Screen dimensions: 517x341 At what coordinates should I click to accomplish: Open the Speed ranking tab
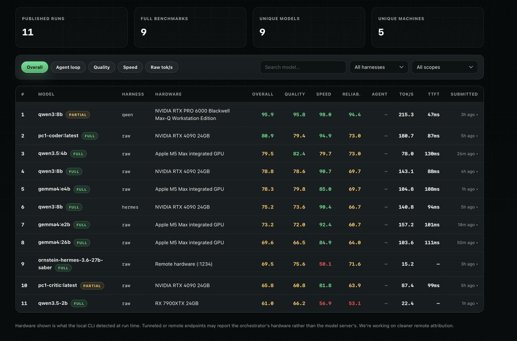[x=130, y=67]
